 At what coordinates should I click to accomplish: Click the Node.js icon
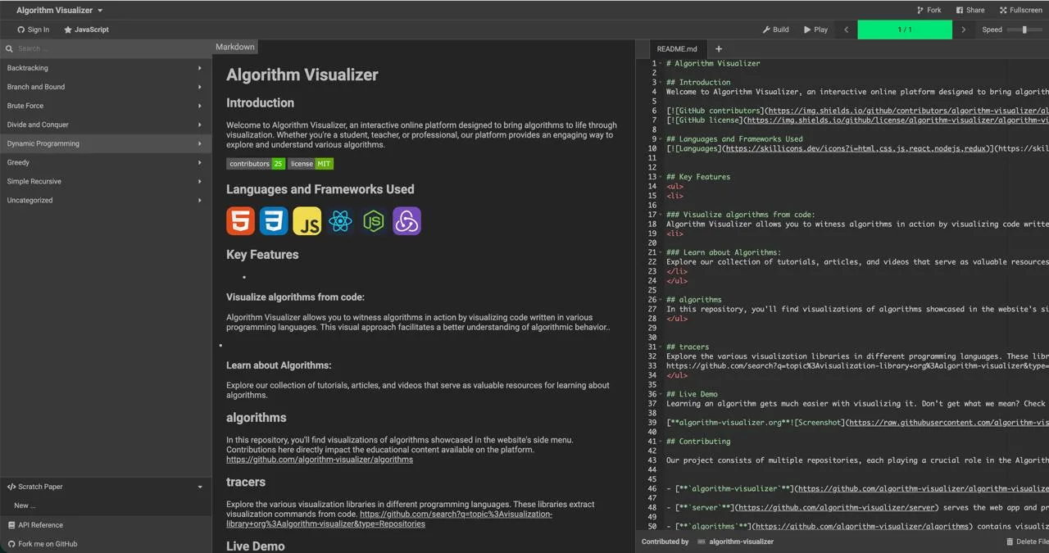pyautogui.click(x=374, y=221)
